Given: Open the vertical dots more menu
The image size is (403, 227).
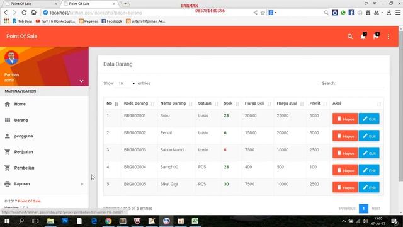Looking at the screenshot, I should coord(389,37).
